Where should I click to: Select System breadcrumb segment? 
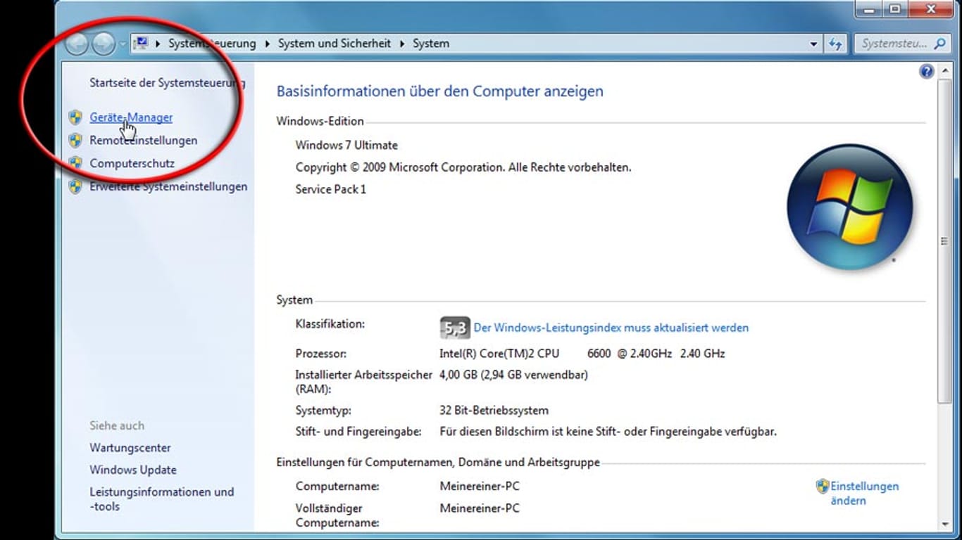point(431,44)
